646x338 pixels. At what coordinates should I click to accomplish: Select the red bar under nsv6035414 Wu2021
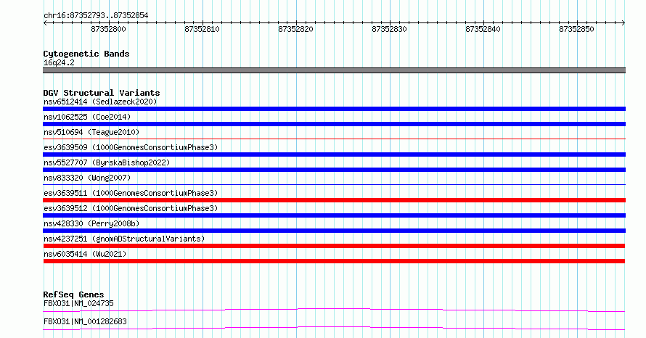click(334, 261)
